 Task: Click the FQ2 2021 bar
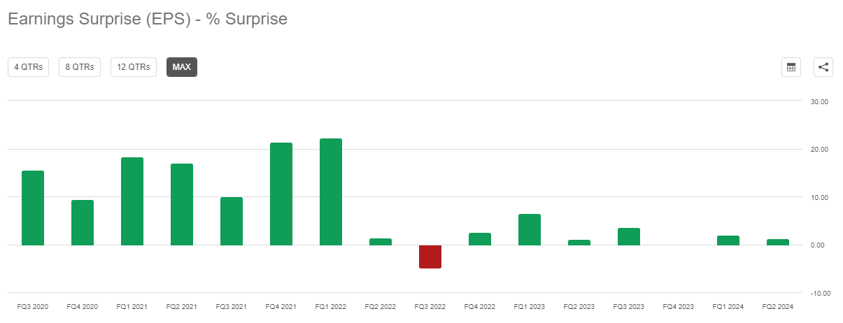(182, 204)
